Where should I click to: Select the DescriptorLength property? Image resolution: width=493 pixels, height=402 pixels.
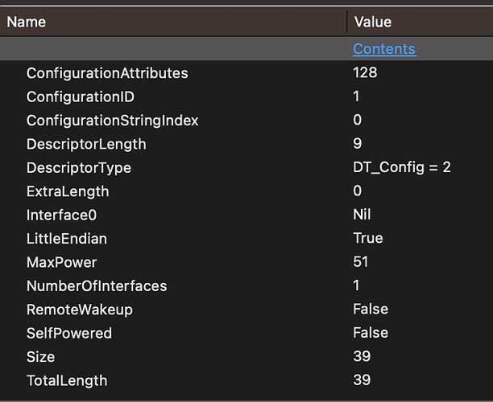[86, 145]
